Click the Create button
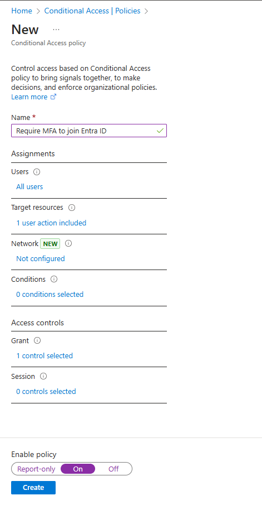Screen dimensions: 262x505 tap(33, 488)
